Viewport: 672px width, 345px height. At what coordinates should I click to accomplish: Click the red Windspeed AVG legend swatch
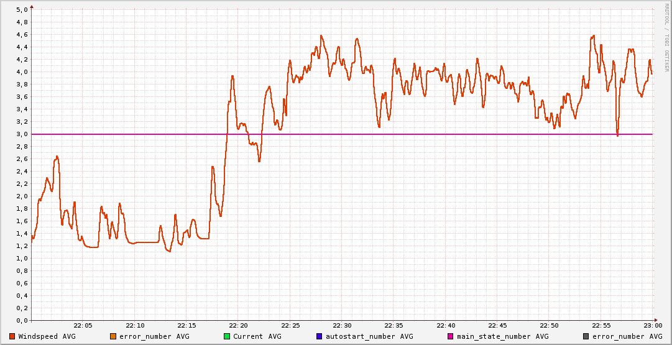(x=12, y=336)
